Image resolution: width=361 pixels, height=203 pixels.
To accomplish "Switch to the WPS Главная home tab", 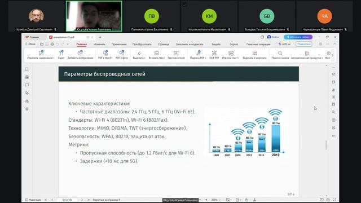I will (x=32, y=37).
